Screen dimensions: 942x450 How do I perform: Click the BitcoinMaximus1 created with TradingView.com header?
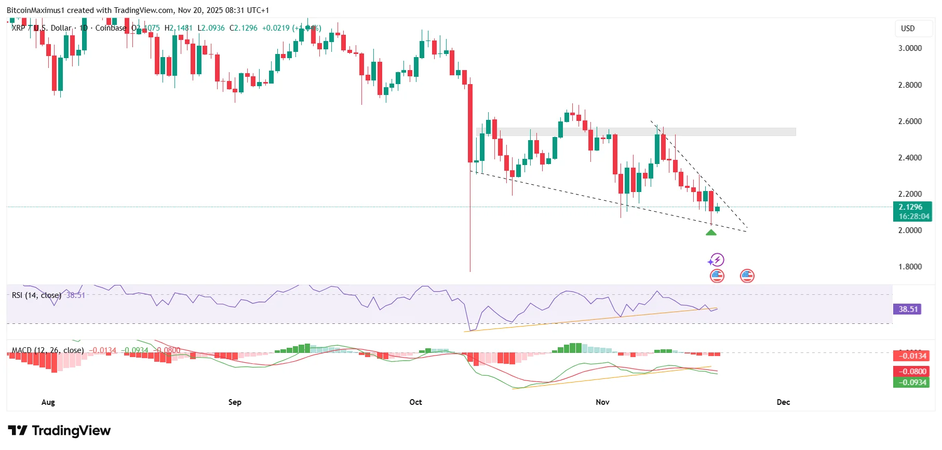tap(138, 10)
